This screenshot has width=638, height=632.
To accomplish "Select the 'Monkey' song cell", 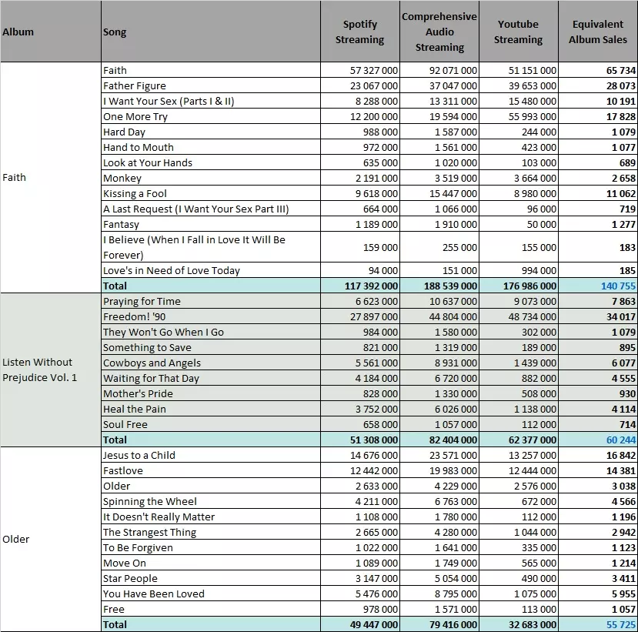I will coord(211,178).
